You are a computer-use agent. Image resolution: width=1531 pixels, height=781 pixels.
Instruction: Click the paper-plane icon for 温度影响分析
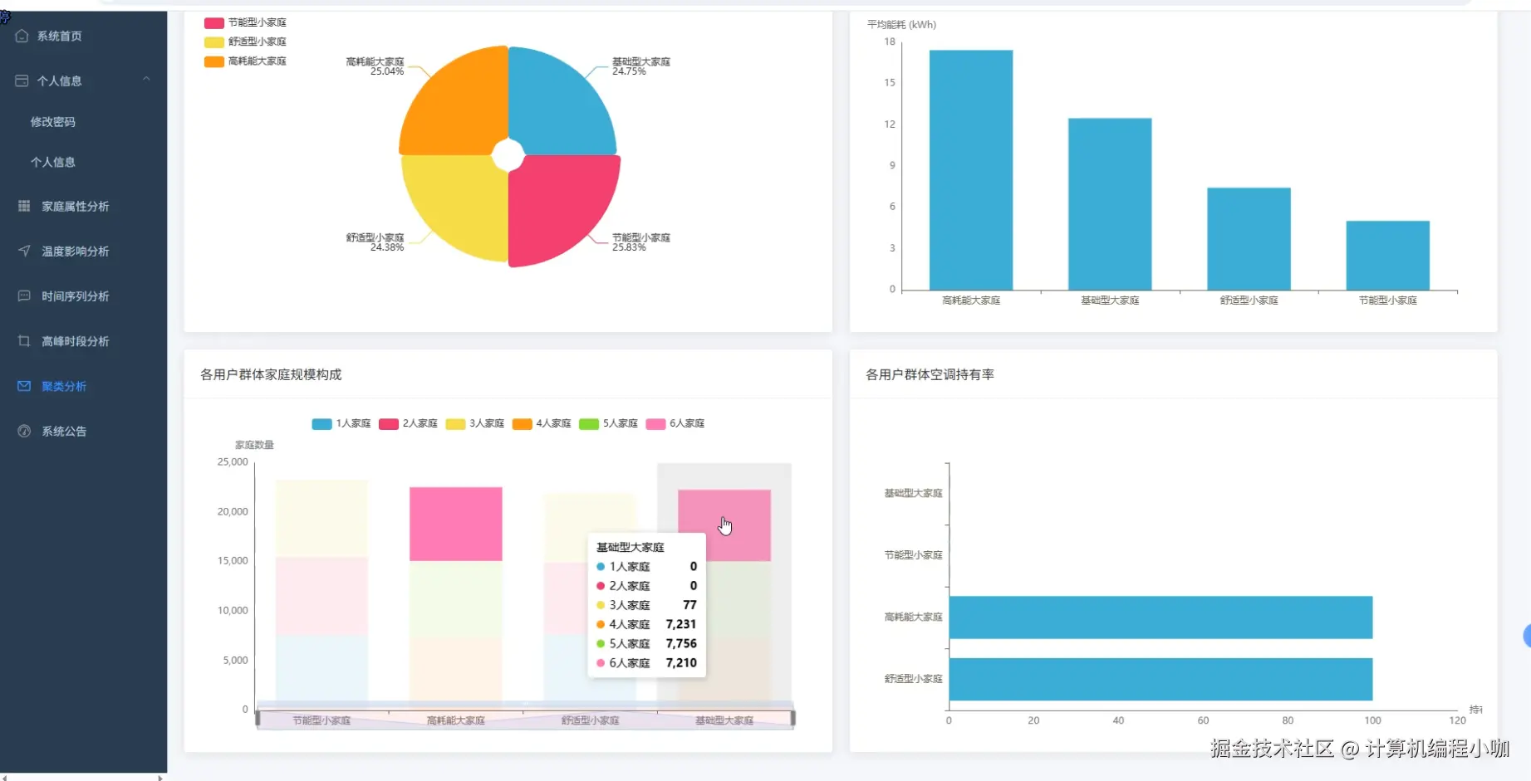tap(24, 251)
